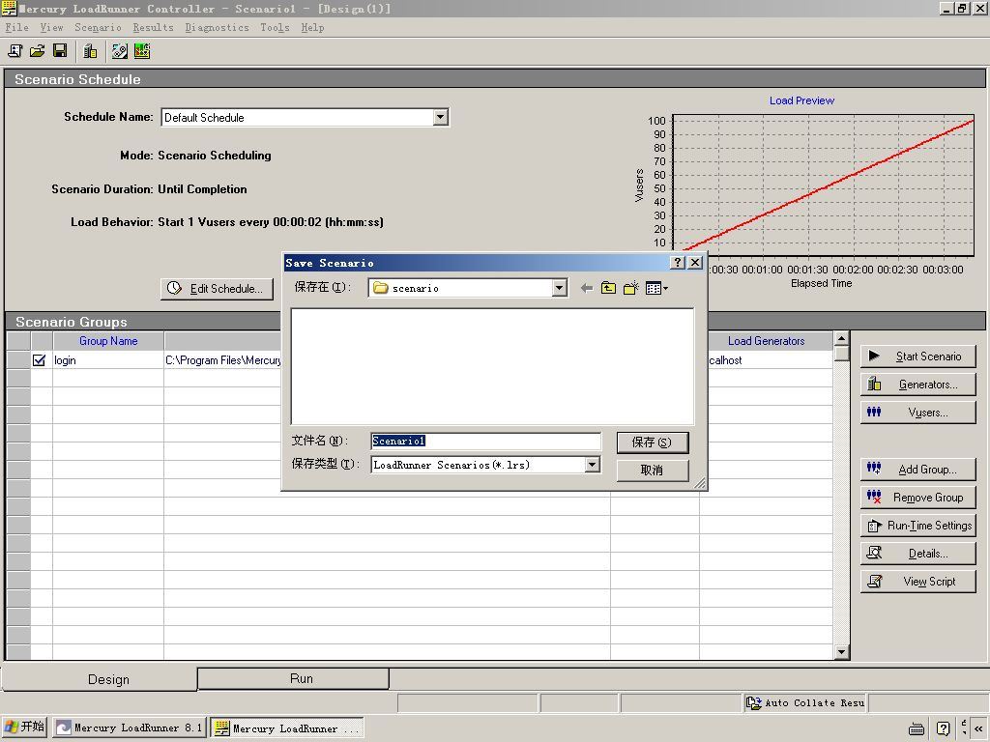This screenshot has height=742, width=990.
Task: Open the file type dropdown
Action: click(x=593, y=465)
